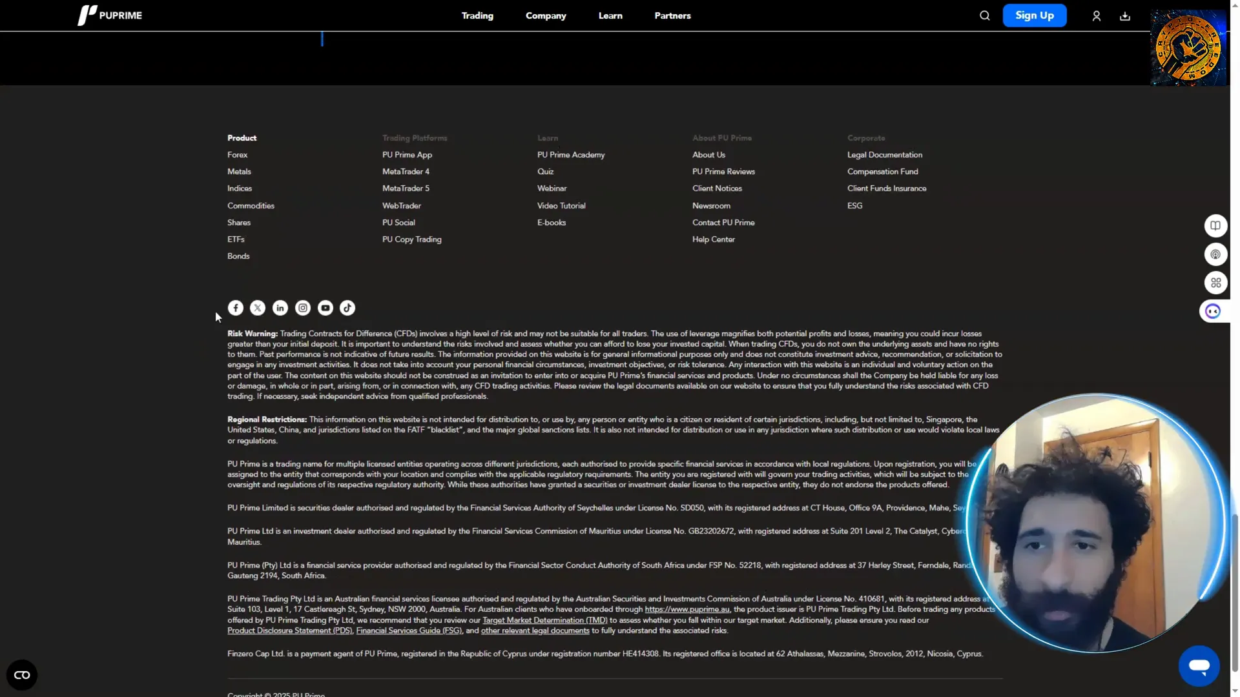Open the ESG link
Image resolution: width=1240 pixels, height=697 pixels.
(854, 206)
